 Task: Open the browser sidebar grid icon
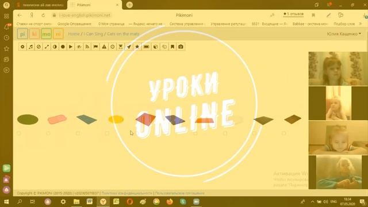click(x=6, y=16)
